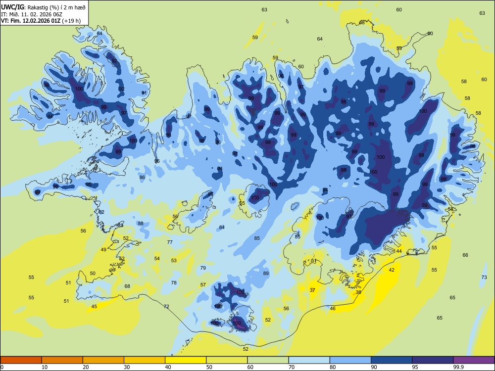Click the humidity value '57' on the map
The width and height of the screenshot is (495, 371).
pyautogui.click(x=203, y=284)
